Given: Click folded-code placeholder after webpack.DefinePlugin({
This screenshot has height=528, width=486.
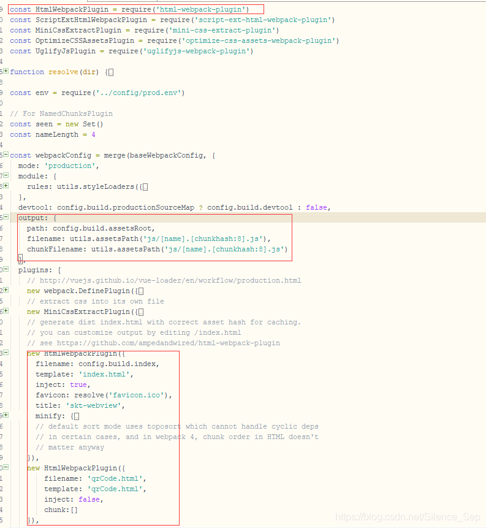Looking at the screenshot, I should 141,292.
